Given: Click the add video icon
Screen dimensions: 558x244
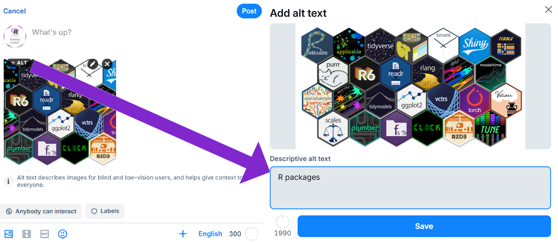Looking at the screenshot, I should coord(27,234).
